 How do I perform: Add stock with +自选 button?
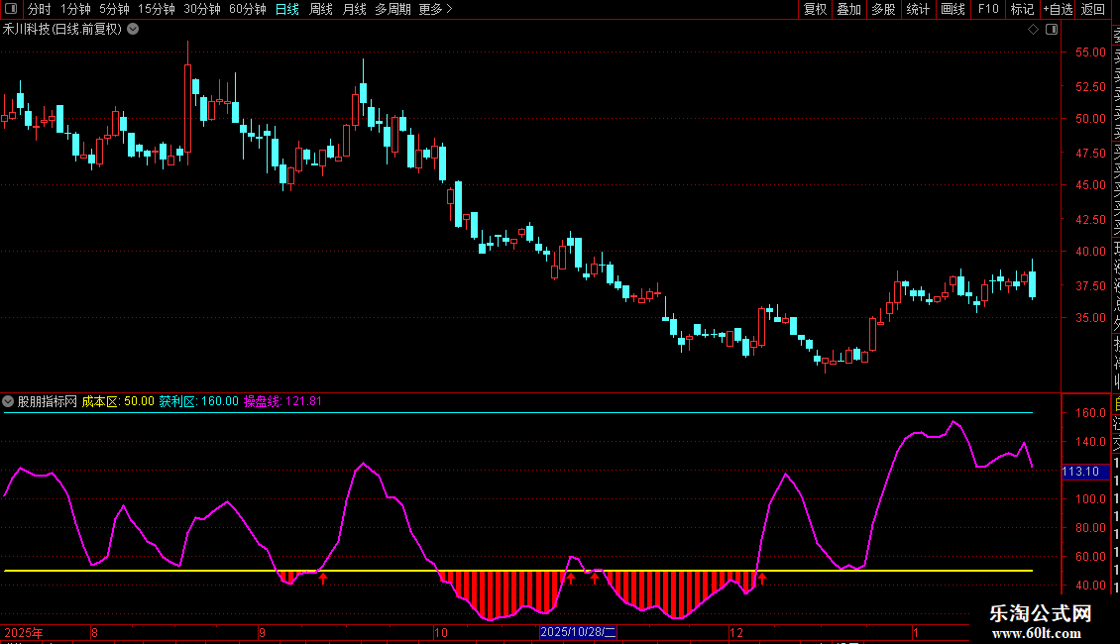[x=1058, y=9]
